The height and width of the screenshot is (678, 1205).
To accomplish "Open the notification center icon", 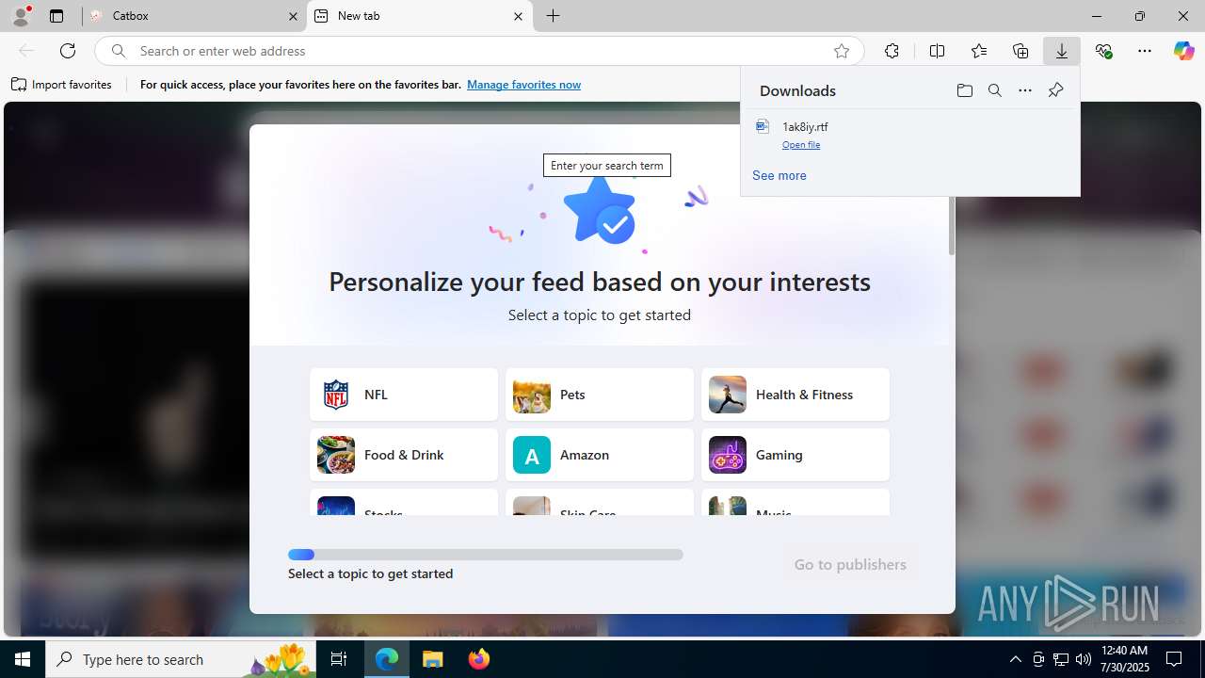I will point(1175,659).
